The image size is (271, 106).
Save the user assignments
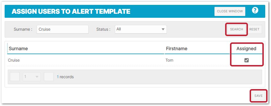(258, 96)
